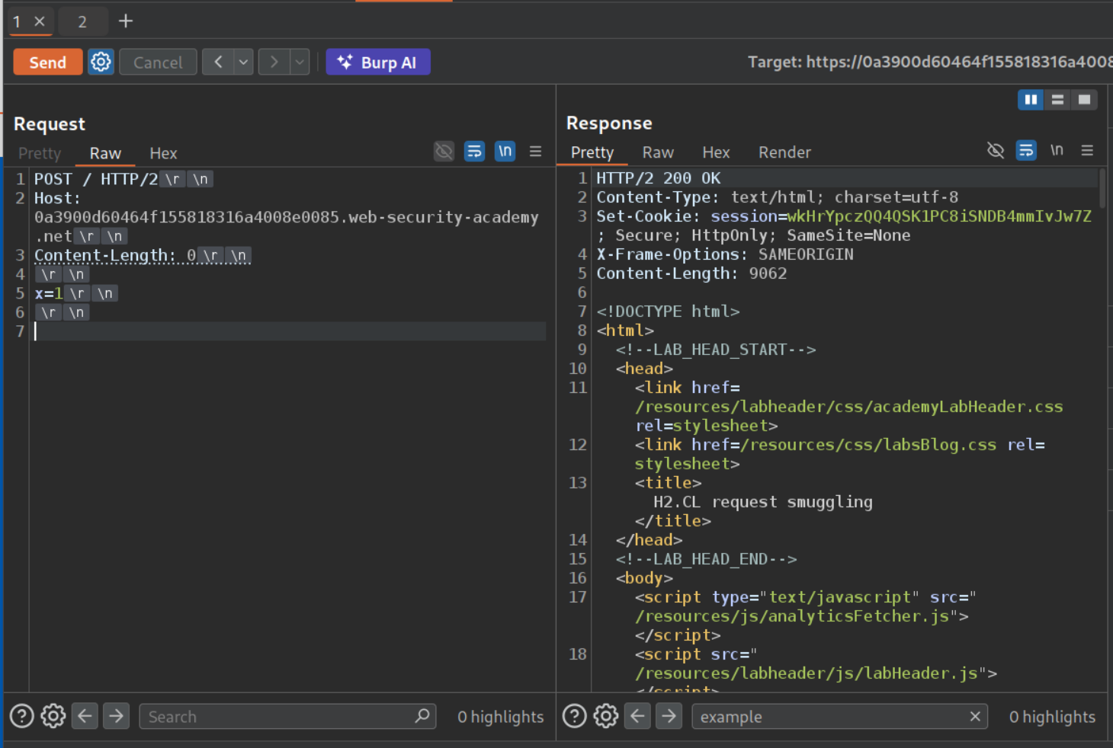Open the Request panel options menu

[x=536, y=152]
